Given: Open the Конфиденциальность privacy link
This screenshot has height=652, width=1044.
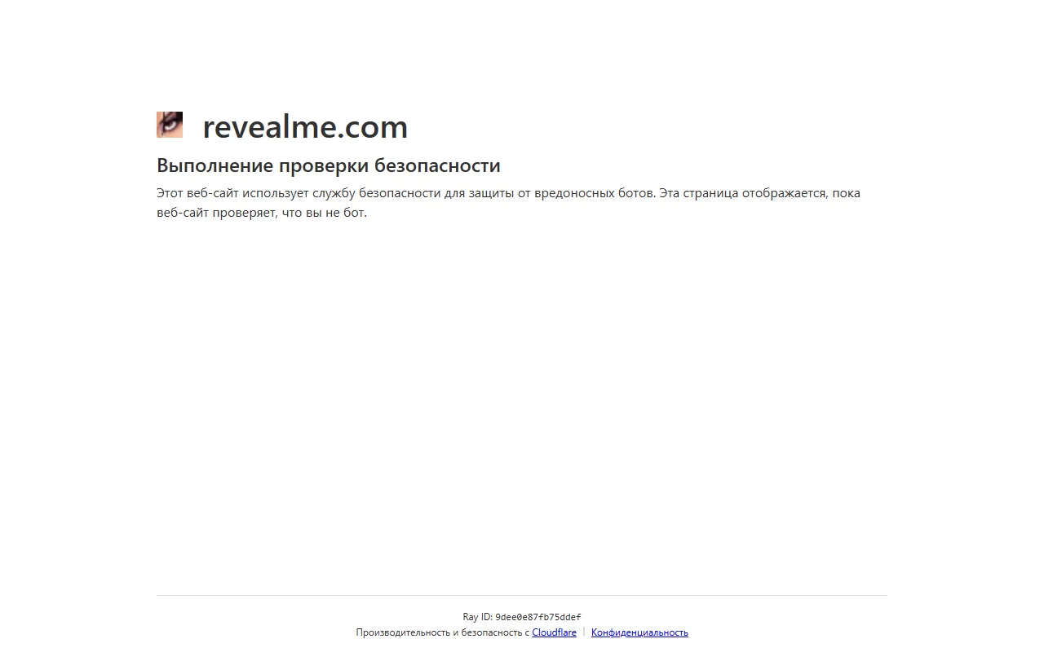Looking at the screenshot, I should (639, 632).
